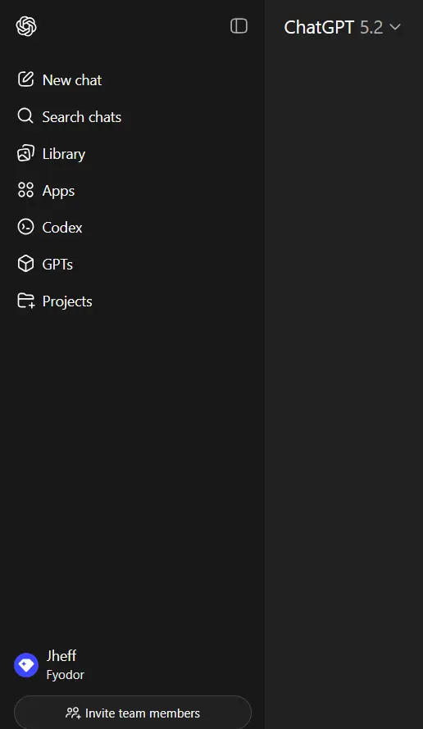This screenshot has width=423, height=729.
Task: Open the ChatGPT 5.2 model selector
Action: tap(342, 27)
